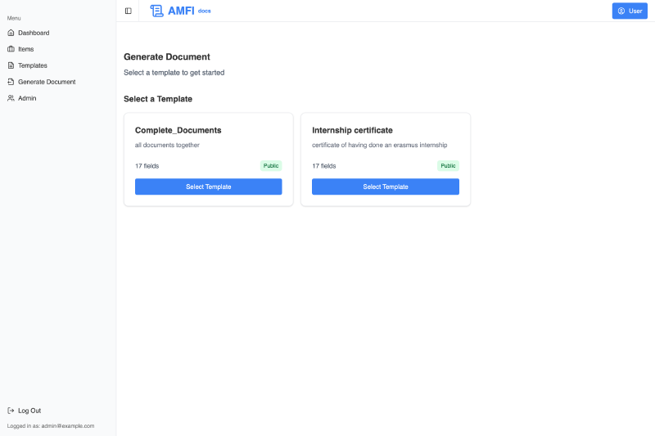Click the Dashboard home icon

(x=11, y=33)
